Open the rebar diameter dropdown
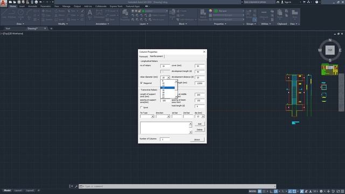Viewport: 345px width, 194px height. [x=168, y=78]
